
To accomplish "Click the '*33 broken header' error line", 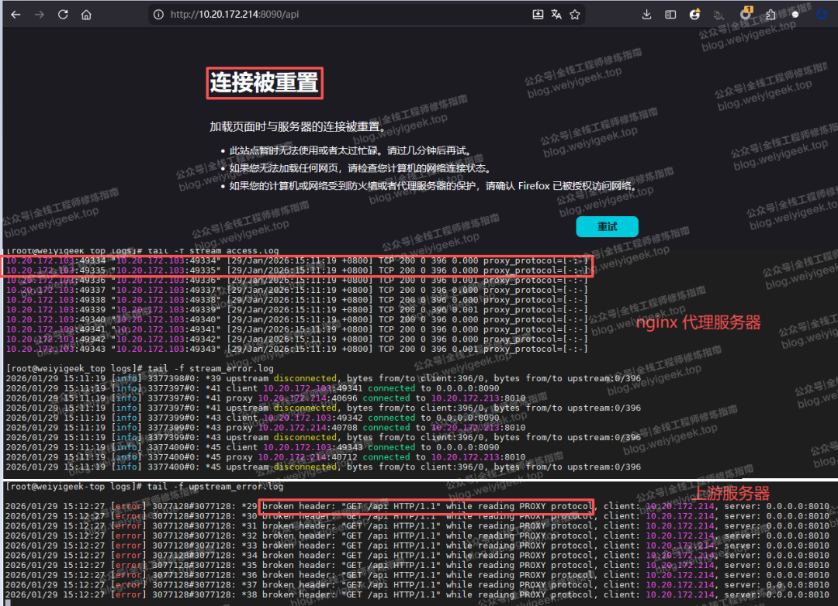I will point(417,546).
